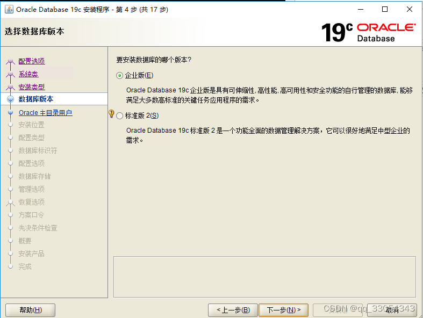Maximize the installer window
Screen dimensions: 423x318
[385, 10]
